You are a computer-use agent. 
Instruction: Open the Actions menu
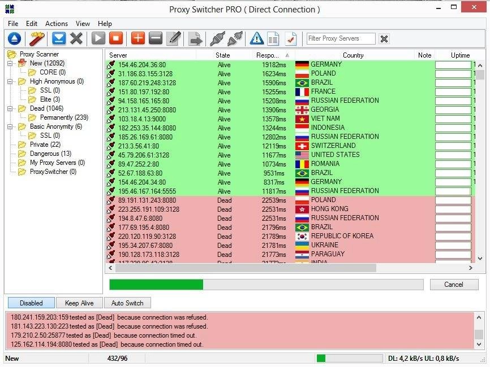click(x=57, y=24)
